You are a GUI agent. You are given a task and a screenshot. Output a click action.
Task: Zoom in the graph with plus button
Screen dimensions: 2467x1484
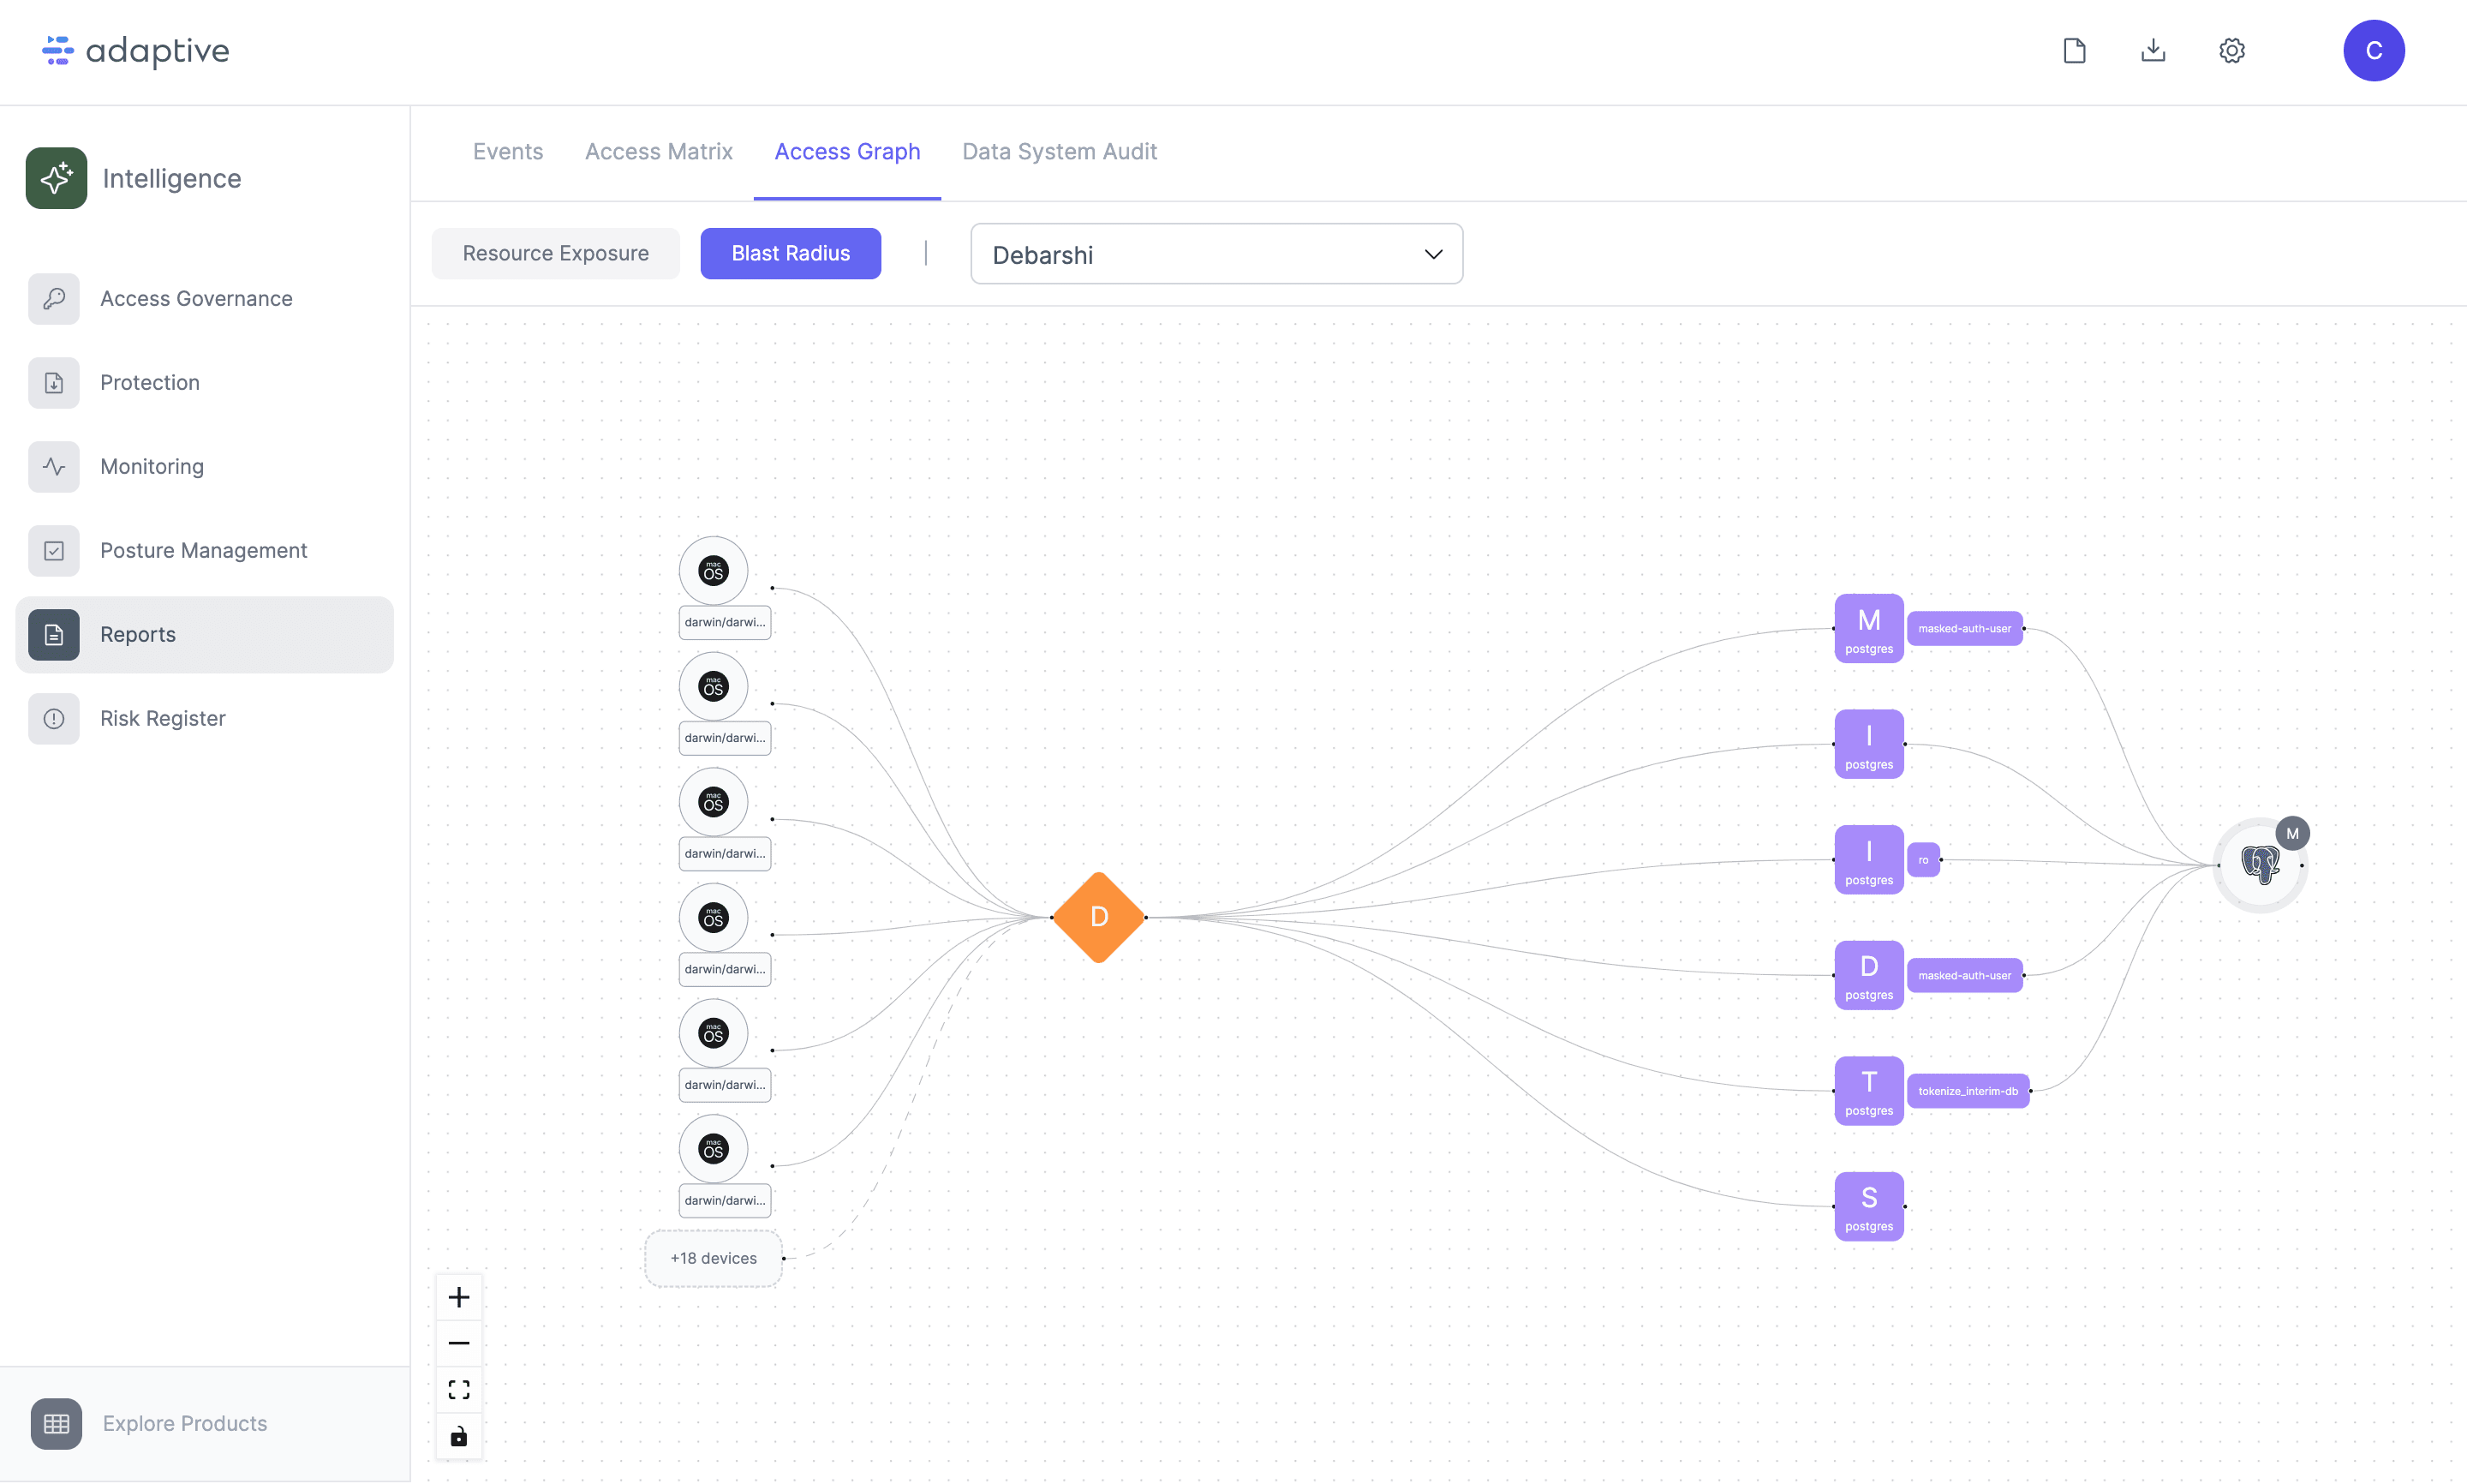[459, 1297]
